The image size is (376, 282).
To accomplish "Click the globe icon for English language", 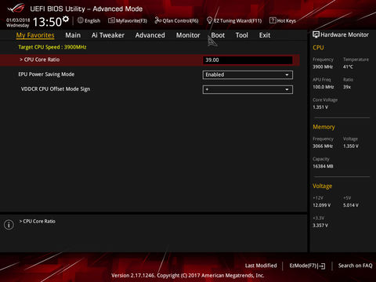I will pyautogui.click(x=81, y=20).
